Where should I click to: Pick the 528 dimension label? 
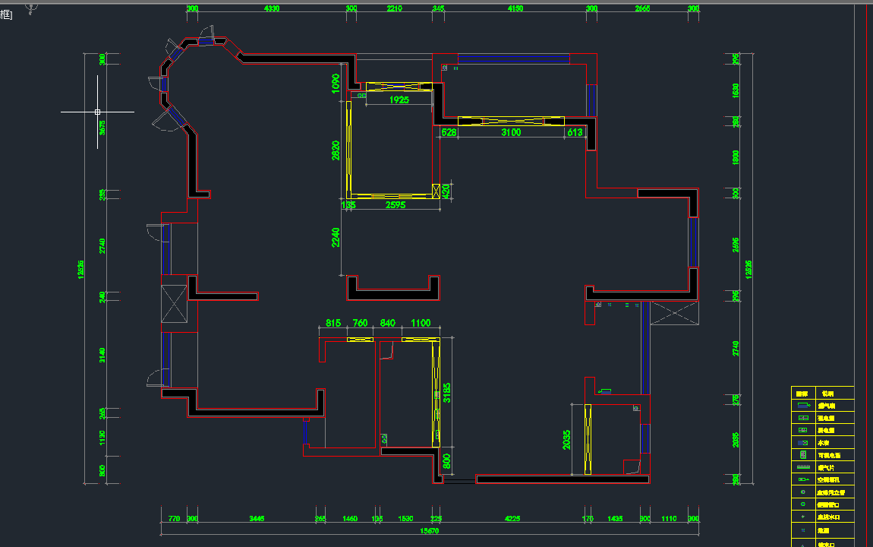[x=449, y=132]
